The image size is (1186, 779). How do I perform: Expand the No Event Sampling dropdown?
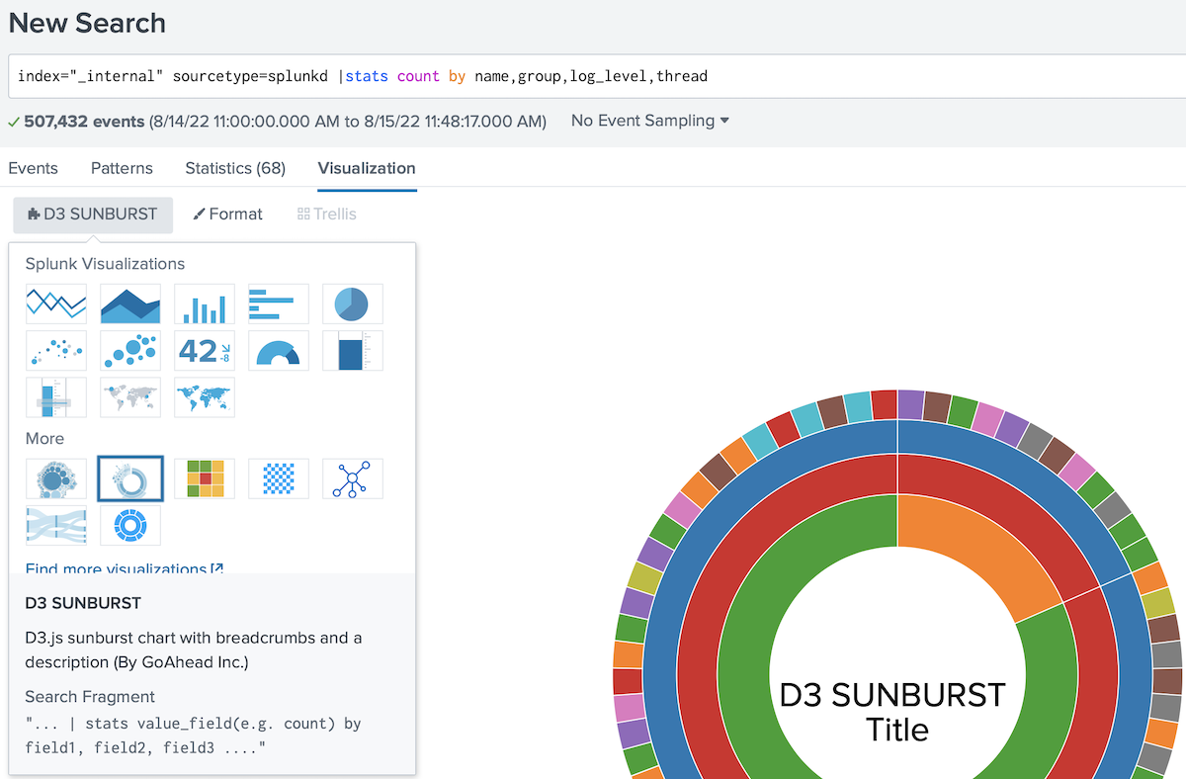[650, 121]
